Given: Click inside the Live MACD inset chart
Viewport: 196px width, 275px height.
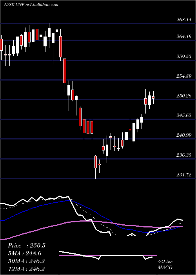Looking at the screenshot, I should [x=108, y=255].
